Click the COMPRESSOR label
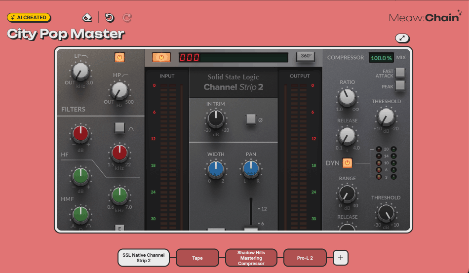 [346, 57]
